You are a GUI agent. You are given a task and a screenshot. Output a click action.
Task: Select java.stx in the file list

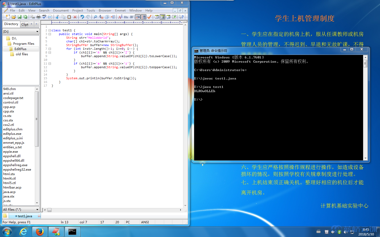[x=9, y=196]
